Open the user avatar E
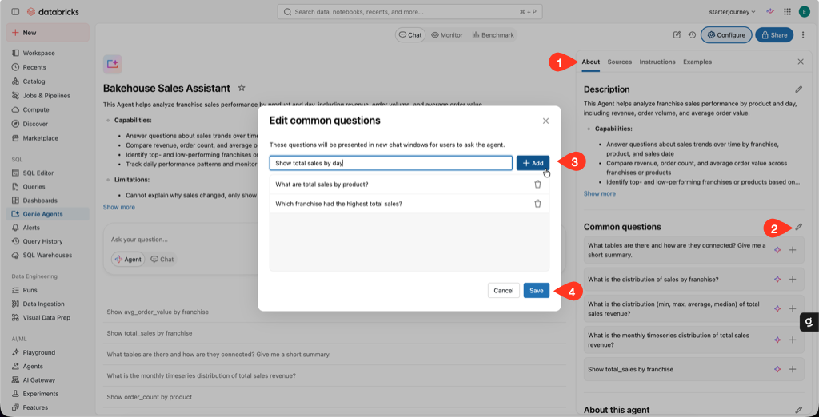The width and height of the screenshot is (819, 417). click(804, 11)
